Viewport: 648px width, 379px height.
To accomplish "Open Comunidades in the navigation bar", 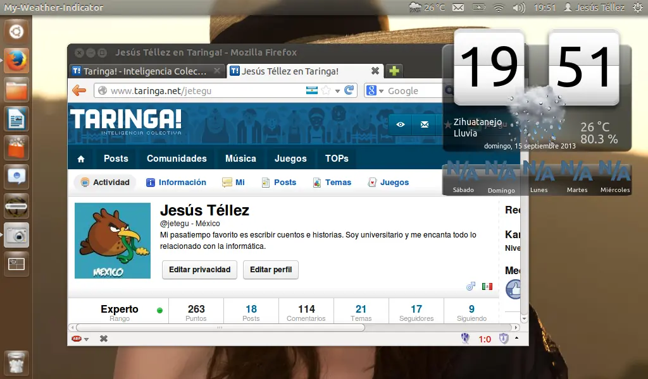I will coord(177,159).
